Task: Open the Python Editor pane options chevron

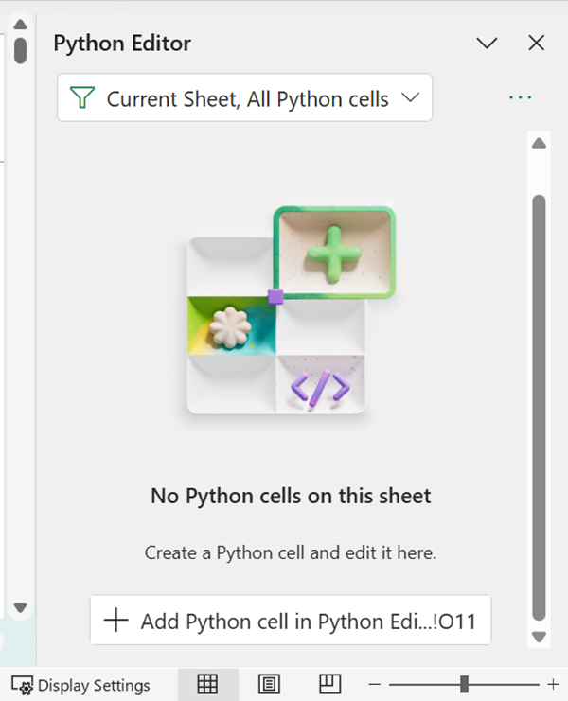Action: pos(487,44)
